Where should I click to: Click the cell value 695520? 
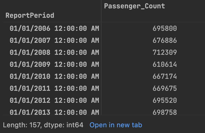pyautogui.click(x=165, y=100)
